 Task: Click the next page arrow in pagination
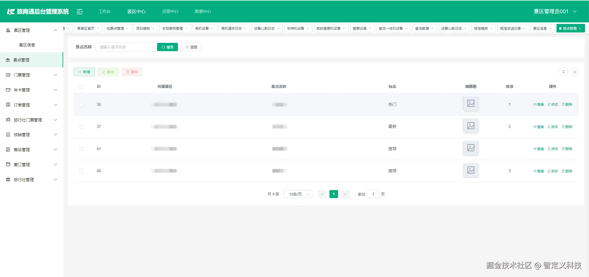pos(345,194)
